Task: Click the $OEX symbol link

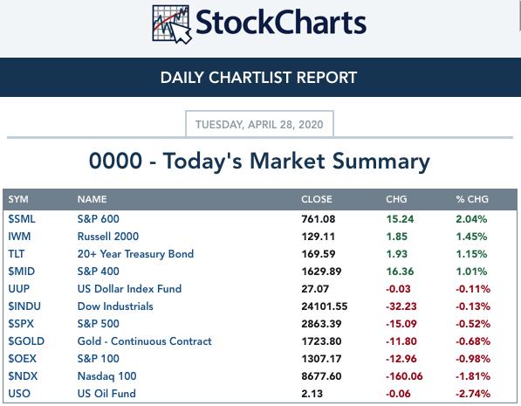Action: (23, 359)
